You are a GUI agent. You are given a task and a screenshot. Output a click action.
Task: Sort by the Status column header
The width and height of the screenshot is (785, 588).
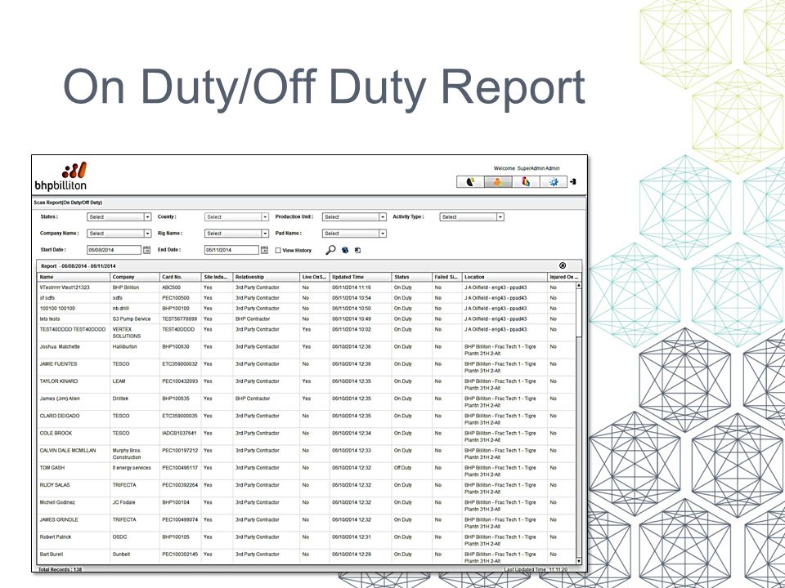coord(412,277)
